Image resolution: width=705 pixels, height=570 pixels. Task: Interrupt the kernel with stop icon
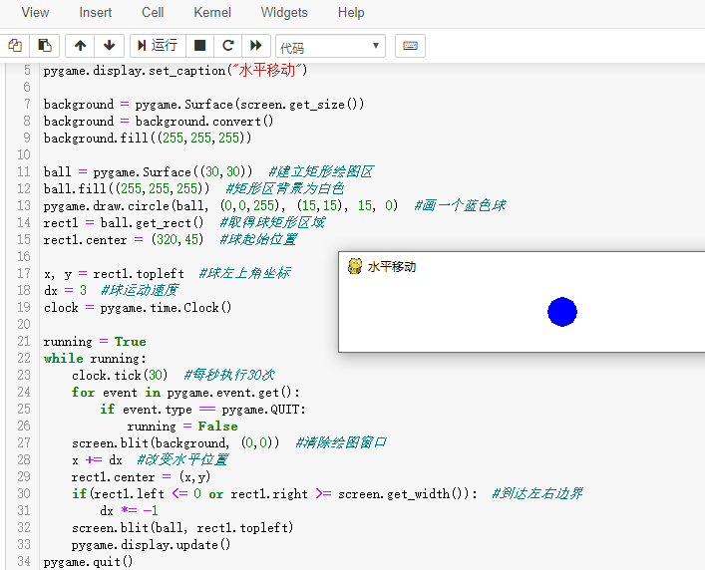point(200,46)
